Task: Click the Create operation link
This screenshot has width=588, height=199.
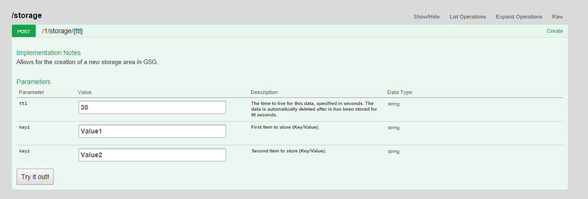Action: [555, 31]
